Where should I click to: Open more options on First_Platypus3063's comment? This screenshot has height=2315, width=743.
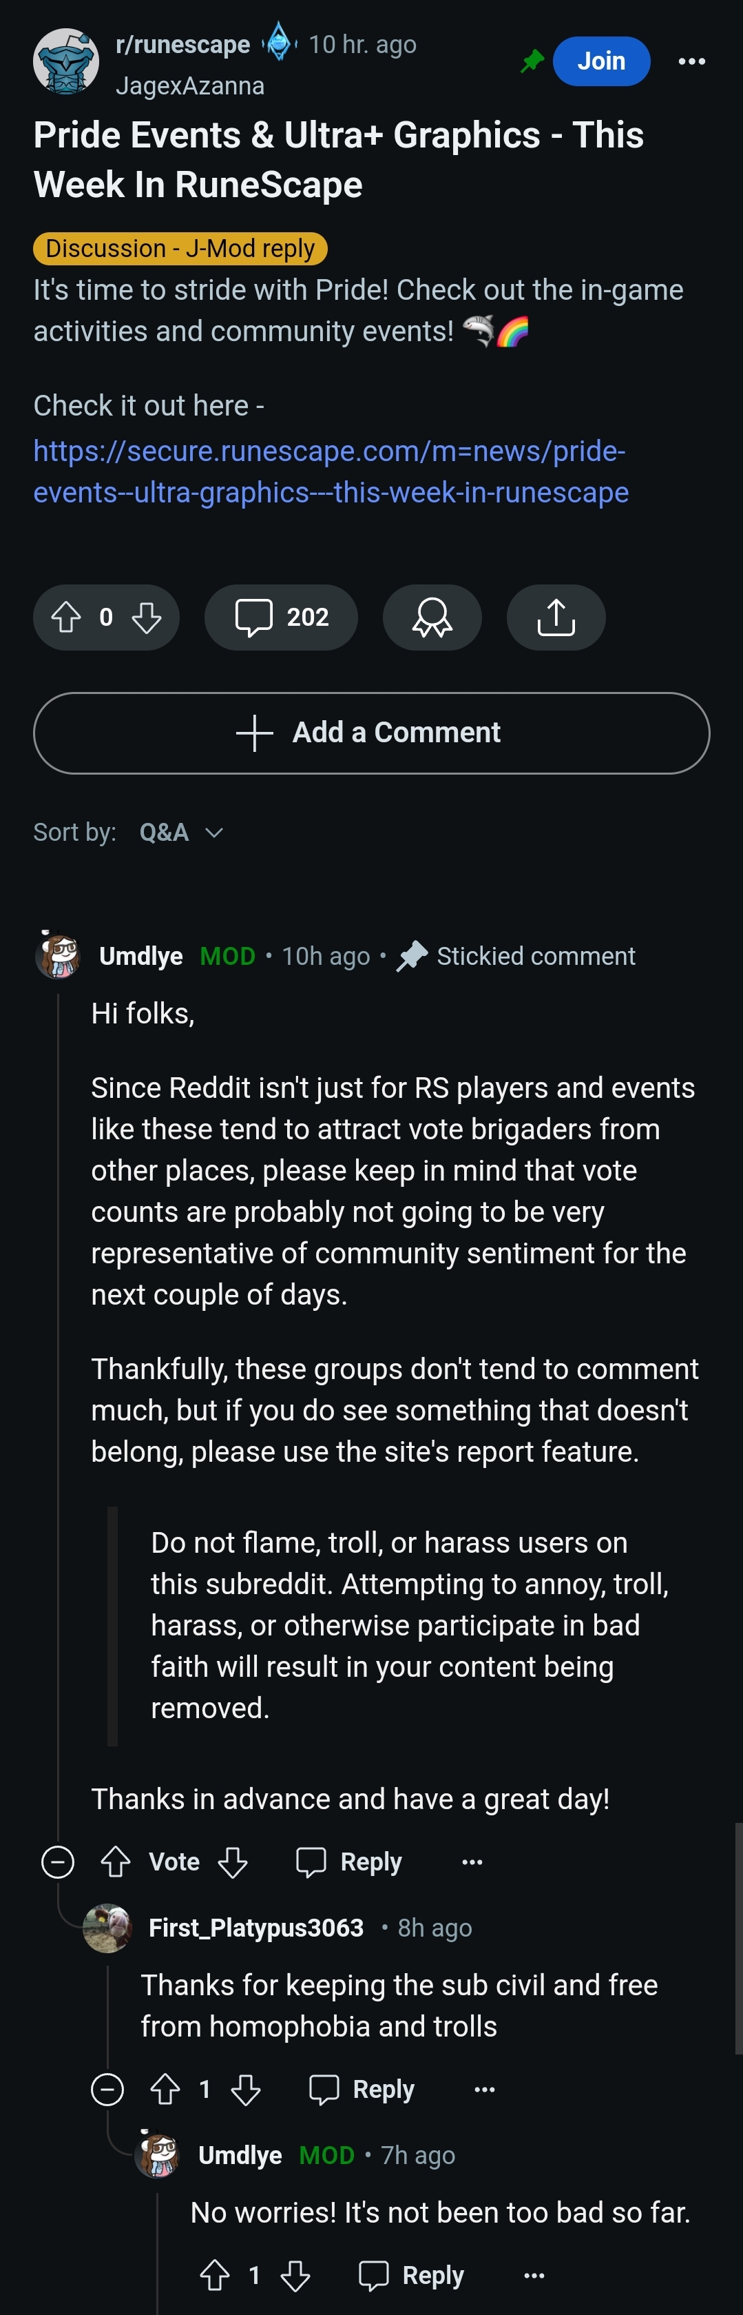[x=484, y=2090]
